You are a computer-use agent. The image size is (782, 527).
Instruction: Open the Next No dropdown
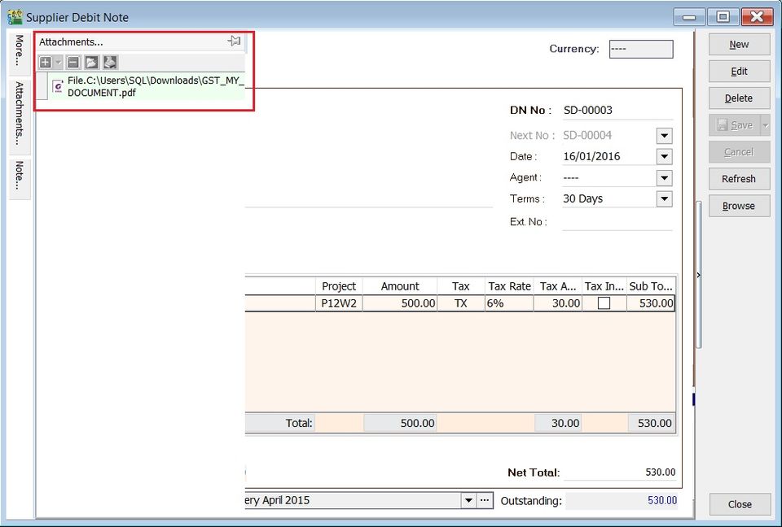click(x=664, y=134)
